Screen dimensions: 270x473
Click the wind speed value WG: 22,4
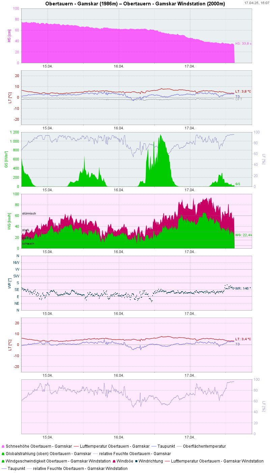[243, 235]
